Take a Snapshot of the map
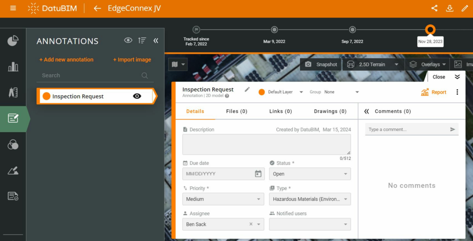The image size is (473, 241). (x=321, y=64)
